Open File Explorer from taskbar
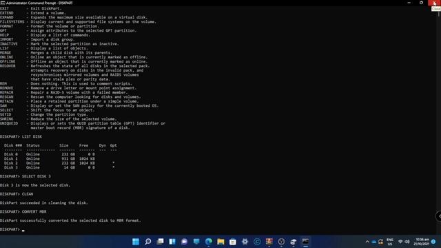Screen dimensions: 441x248 [220, 242]
